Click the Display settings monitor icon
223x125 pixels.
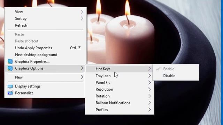pyautogui.click(x=10, y=86)
